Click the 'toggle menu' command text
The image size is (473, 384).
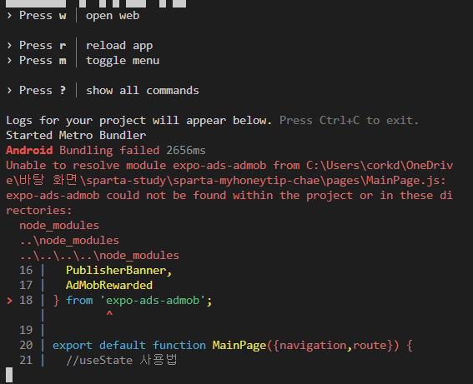[123, 61]
